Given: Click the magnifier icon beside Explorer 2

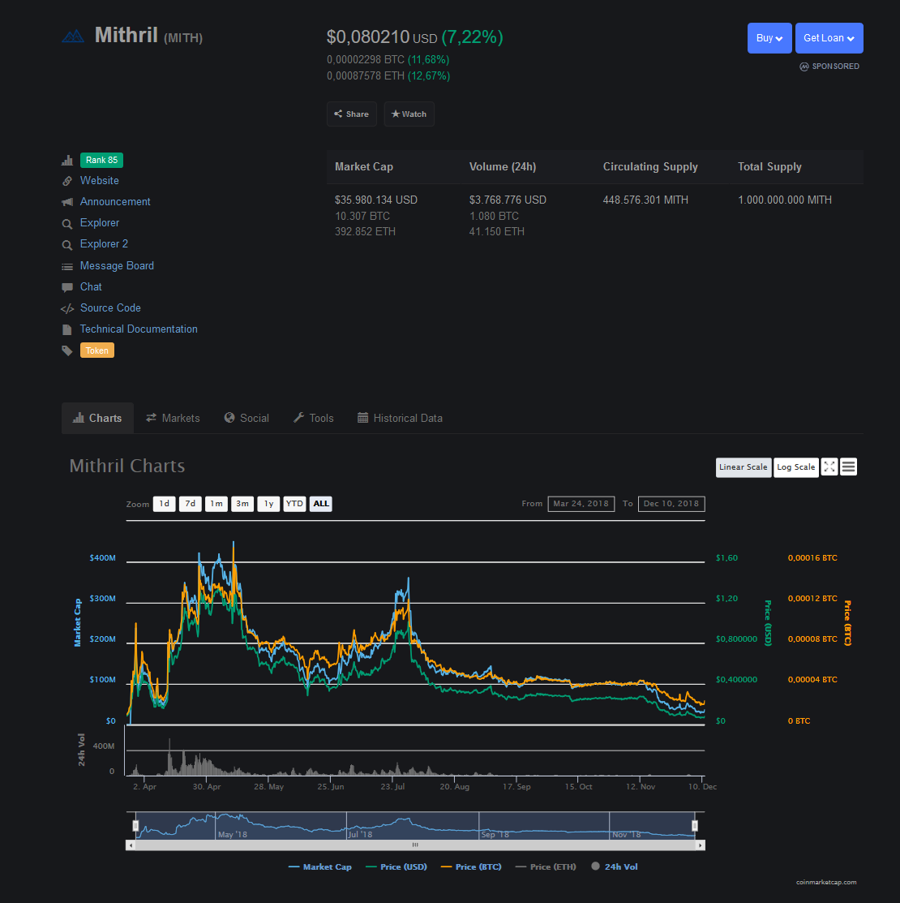Looking at the screenshot, I should click(x=67, y=245).
